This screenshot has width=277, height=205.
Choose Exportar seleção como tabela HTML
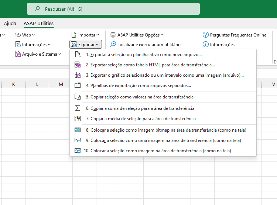point(163,65)
